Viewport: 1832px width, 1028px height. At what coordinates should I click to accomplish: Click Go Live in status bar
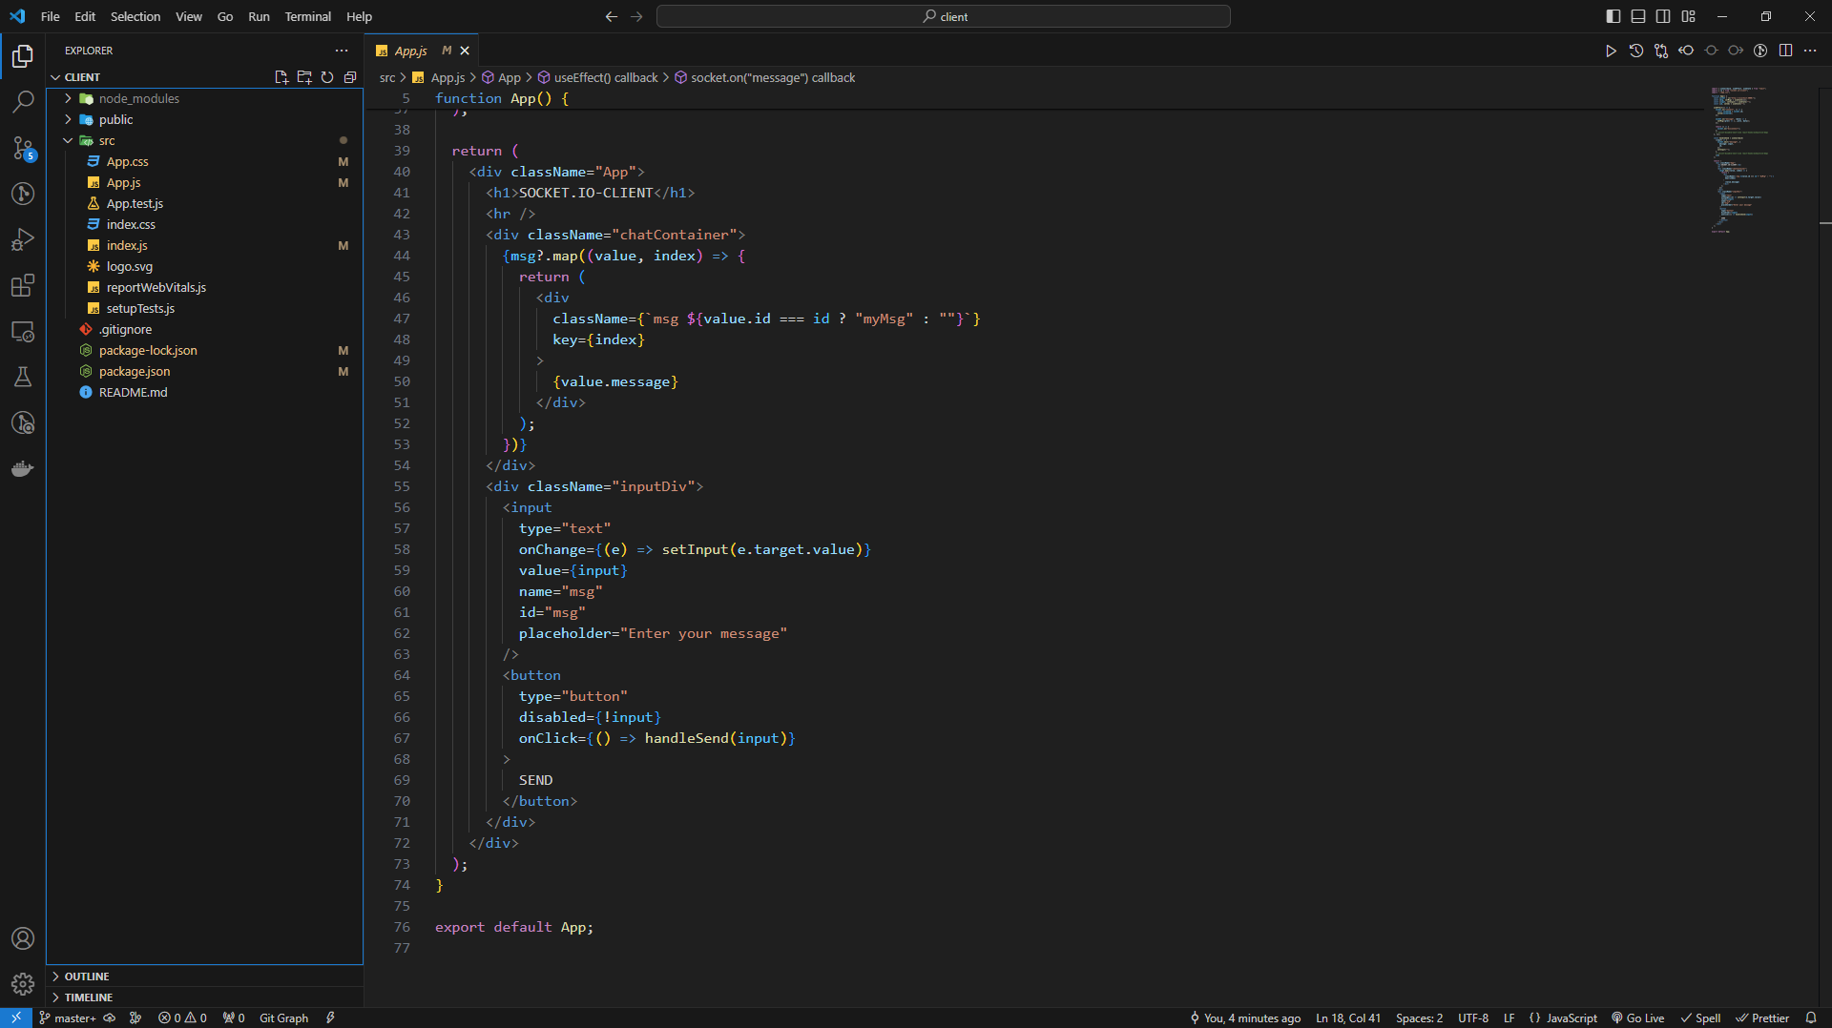1638,1018
